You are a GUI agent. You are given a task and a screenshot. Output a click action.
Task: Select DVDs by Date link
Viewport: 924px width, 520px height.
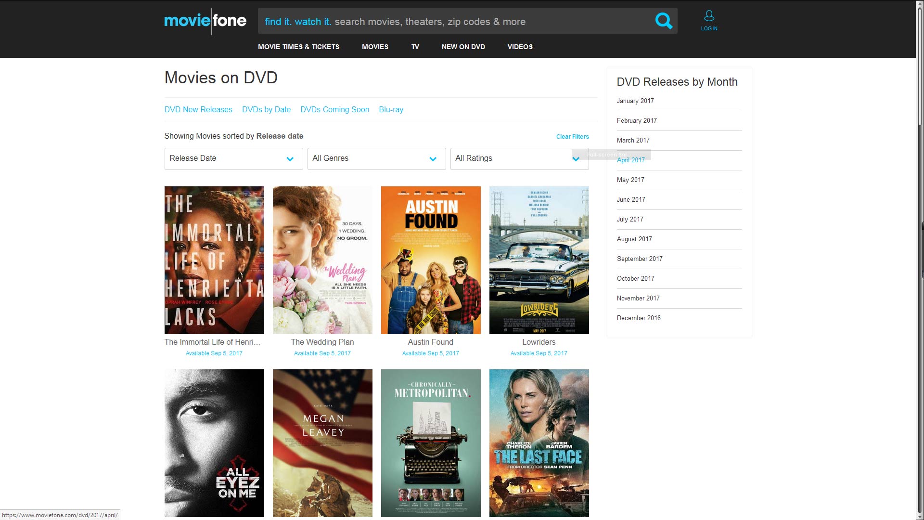266,109
